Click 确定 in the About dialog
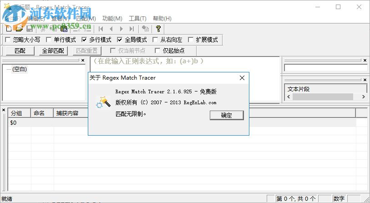Viewport: 370px width, 203px height. coord(227,115)
